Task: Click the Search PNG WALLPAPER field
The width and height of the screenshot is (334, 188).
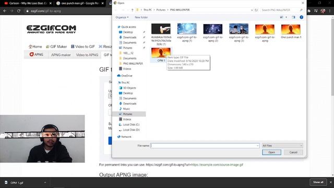Action: click(282, 10)
